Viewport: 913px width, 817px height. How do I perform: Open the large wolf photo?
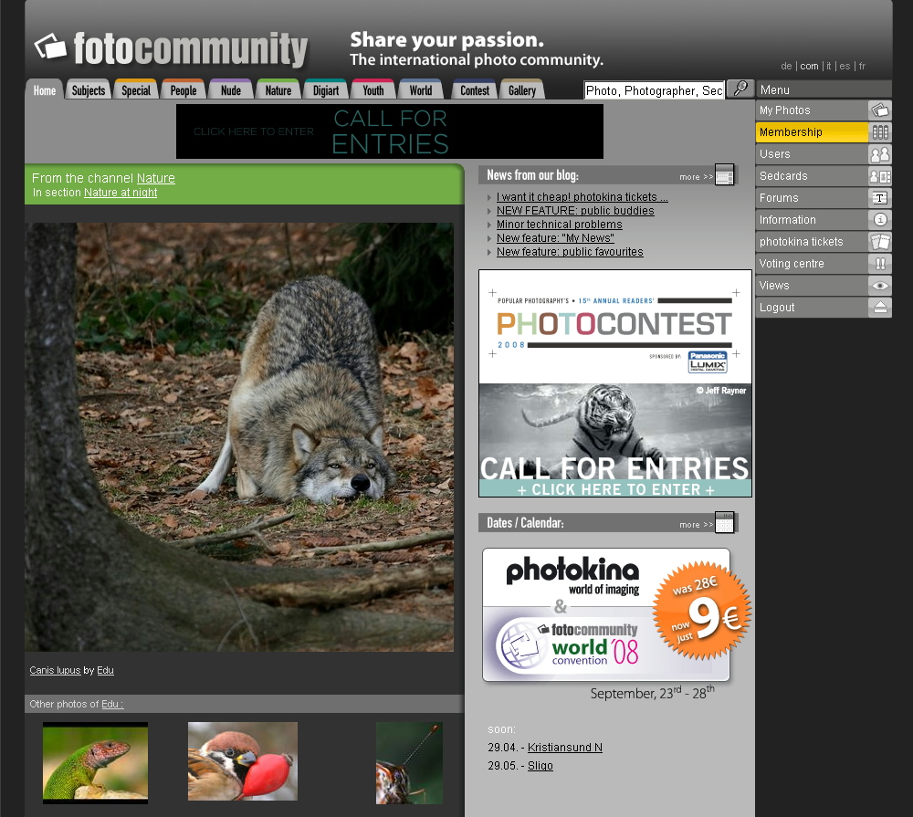coord(239,436)
